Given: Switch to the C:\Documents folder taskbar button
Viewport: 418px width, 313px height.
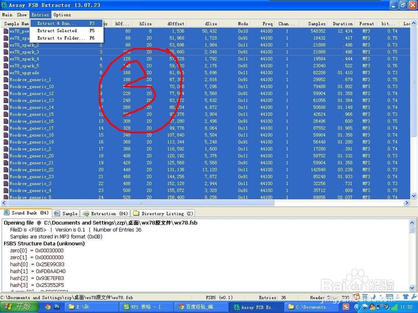Looking at the screenshot, I should pos(311,307).
